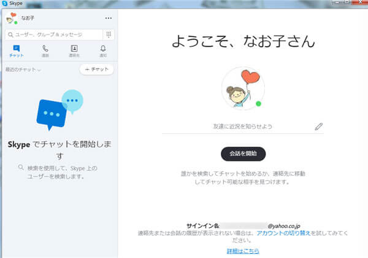The height and width of the screenshot is (258, 368).
Task: Click the Skype logo in the title bar
Action: click(x=5, y=3)
